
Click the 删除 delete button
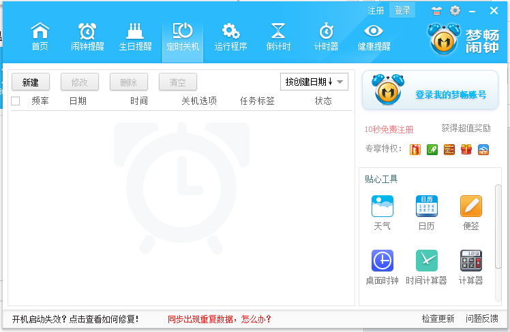tap(129, 82)
